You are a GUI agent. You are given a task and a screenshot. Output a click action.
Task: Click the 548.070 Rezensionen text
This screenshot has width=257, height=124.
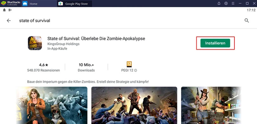pos(43,70)
